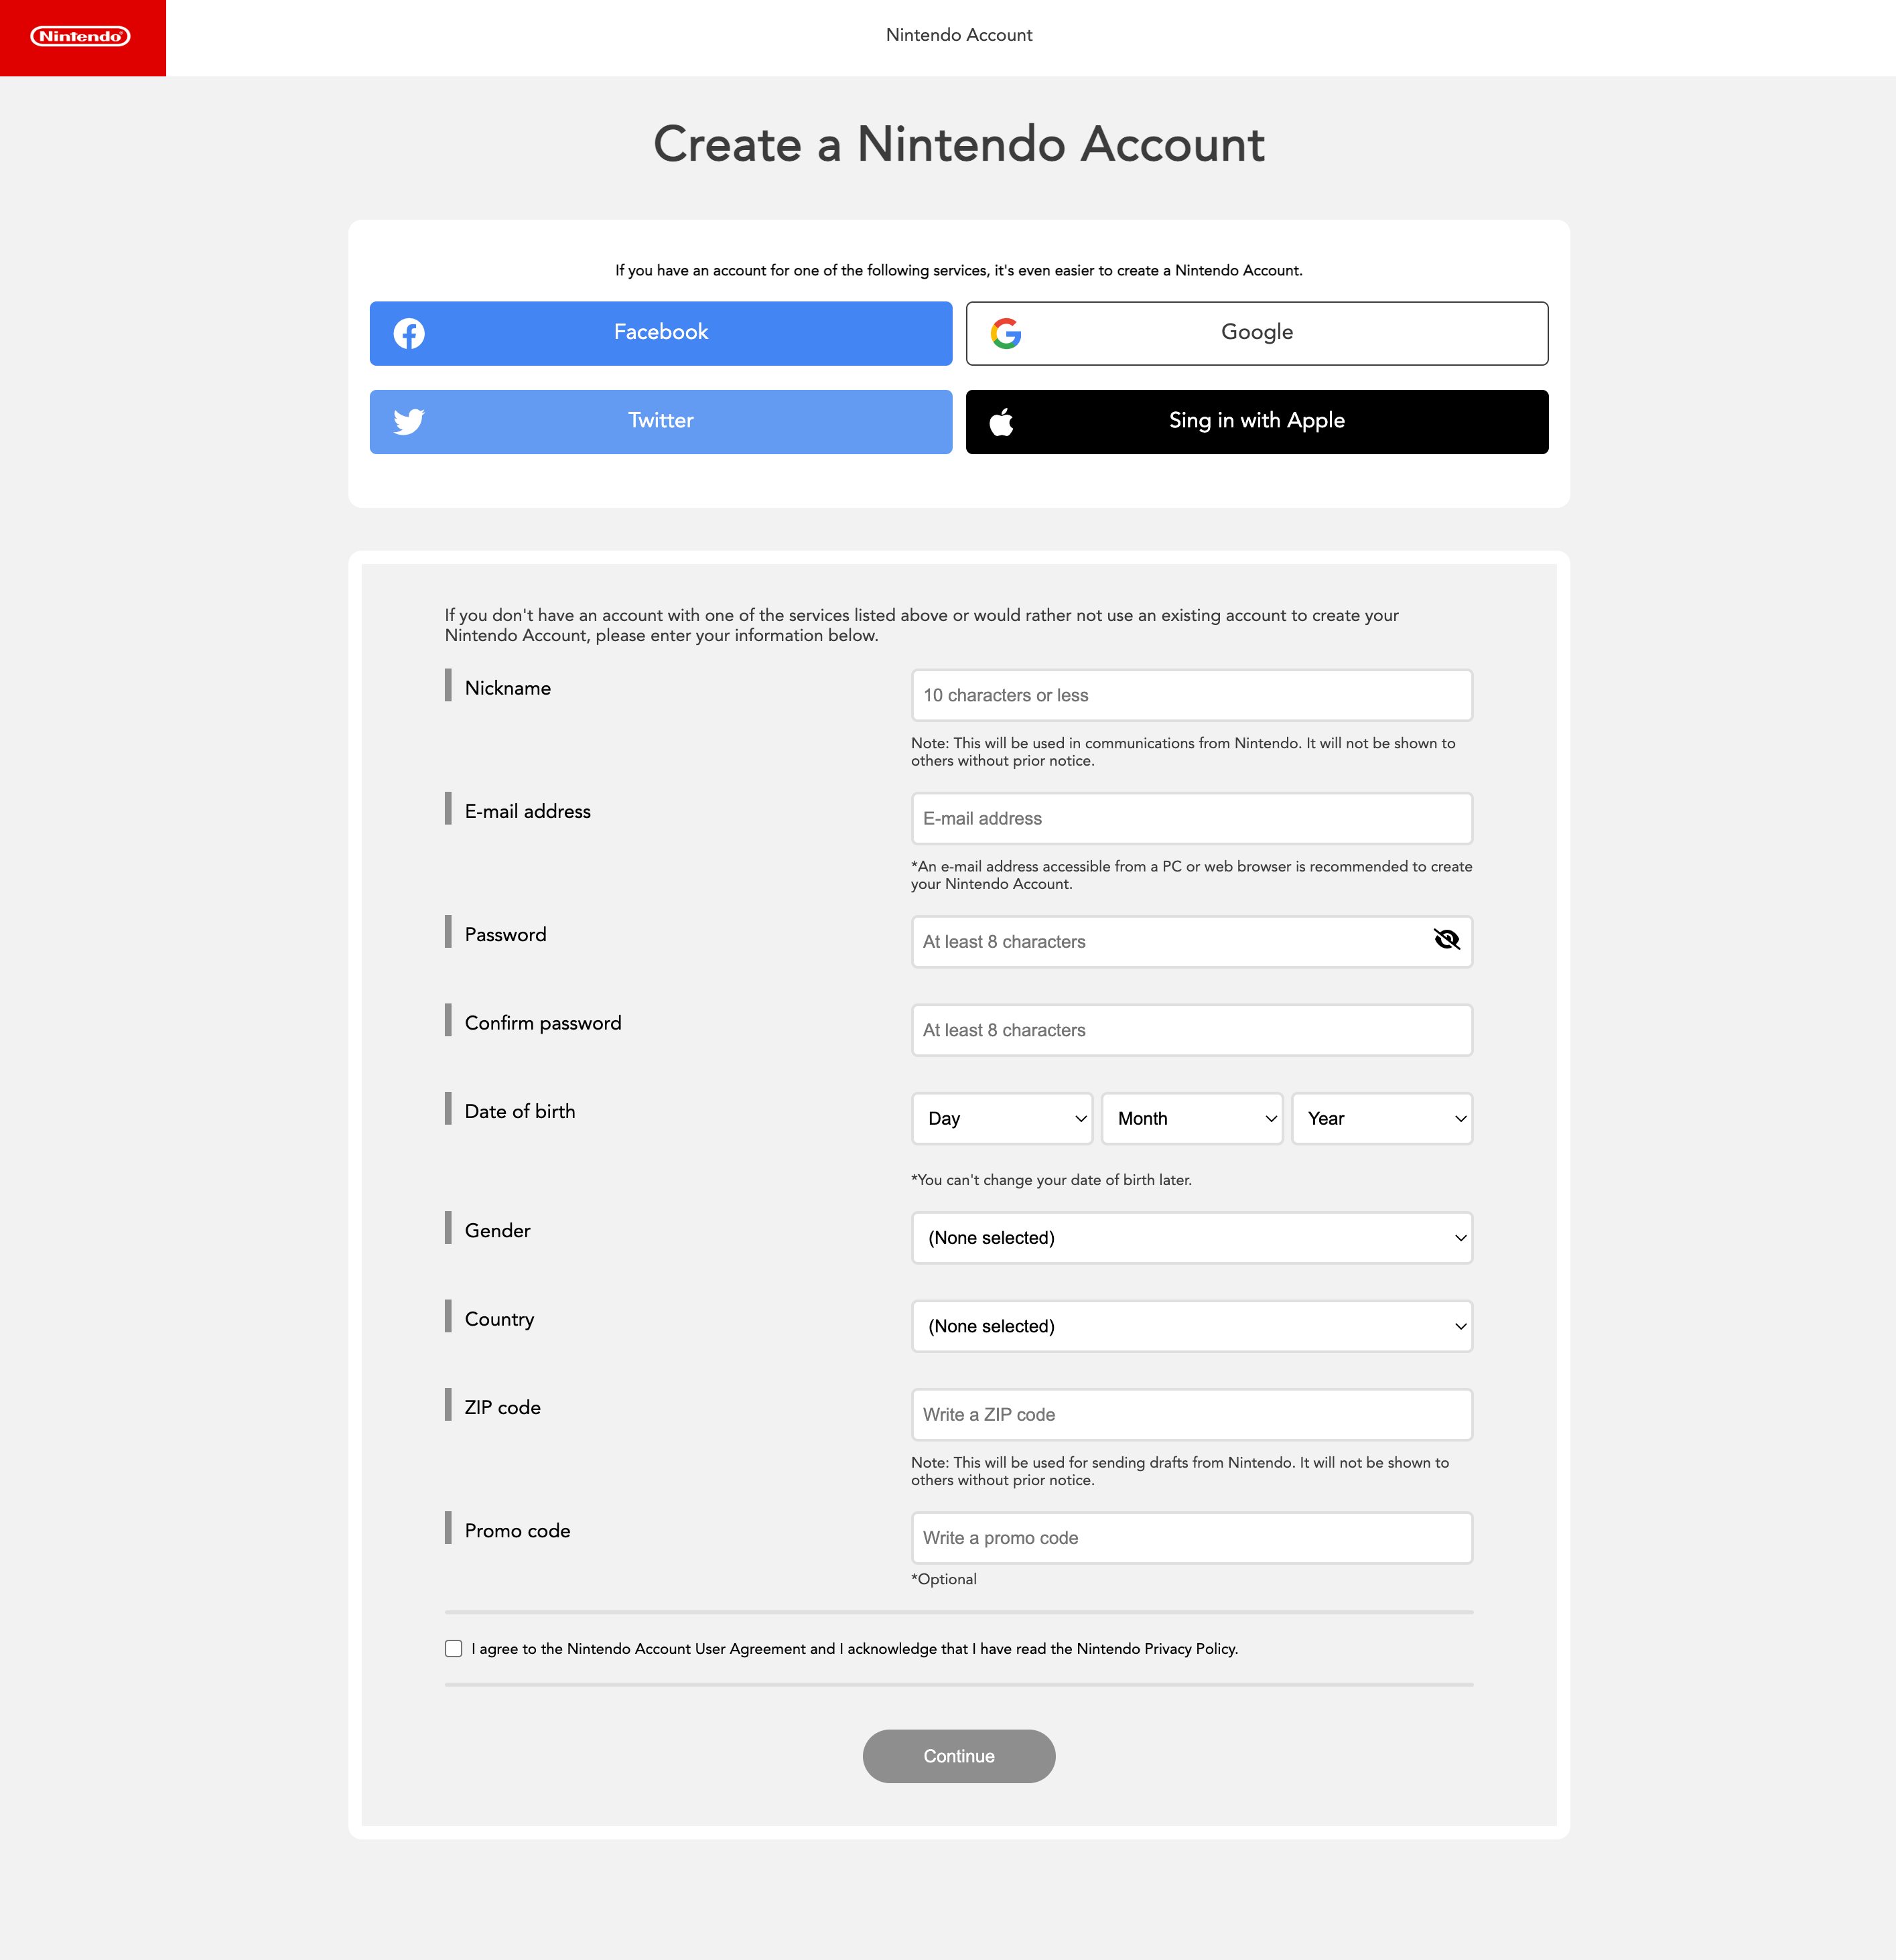Viewport: 1896px width, 1960px height.
Task: Click the Nickname input field
Action: 1192,695
